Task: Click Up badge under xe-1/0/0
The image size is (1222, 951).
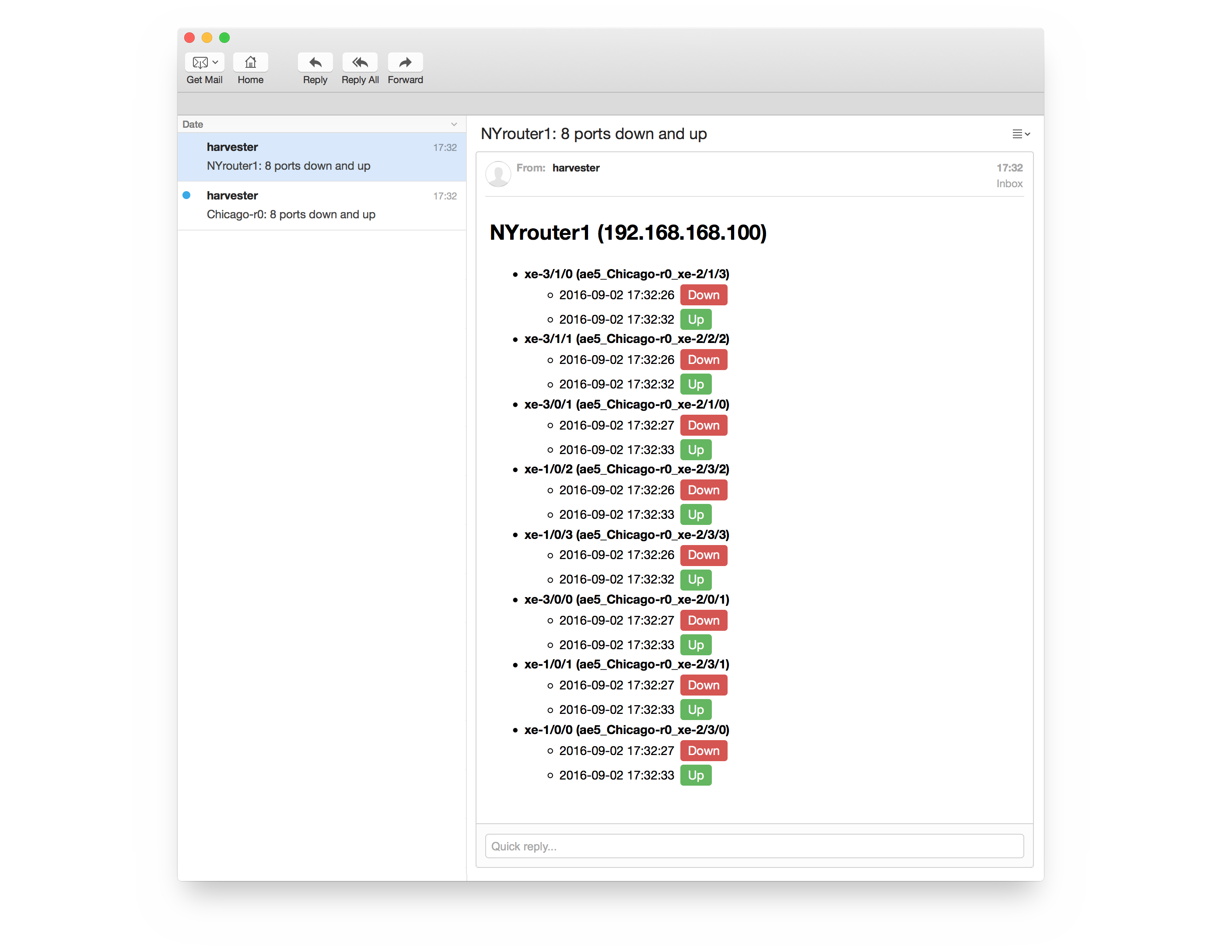Action: coord(696,775)
